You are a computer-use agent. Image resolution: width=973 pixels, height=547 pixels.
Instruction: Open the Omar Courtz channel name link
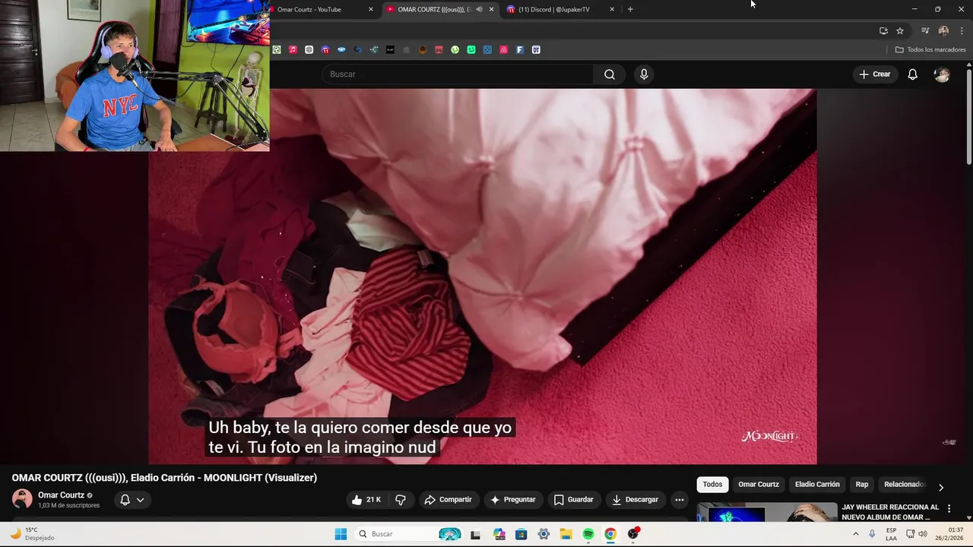click(x=61, y=495)
